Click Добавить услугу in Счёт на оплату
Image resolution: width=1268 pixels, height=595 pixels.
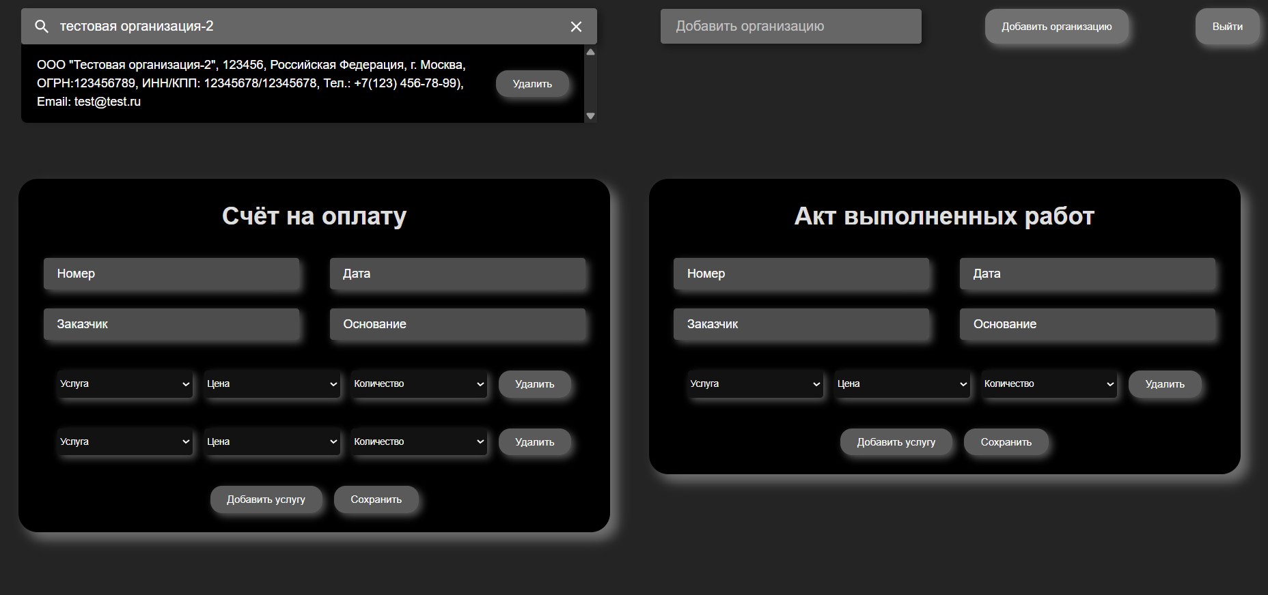point(266,499)
